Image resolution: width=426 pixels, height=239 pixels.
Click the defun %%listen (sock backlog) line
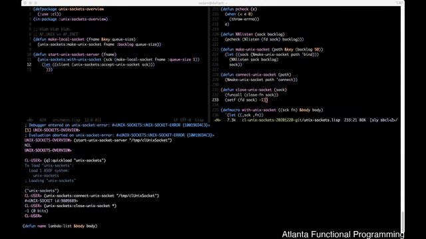(253, 35)
